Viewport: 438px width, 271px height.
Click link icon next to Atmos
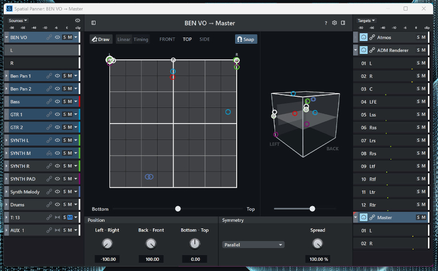[372, 37]
